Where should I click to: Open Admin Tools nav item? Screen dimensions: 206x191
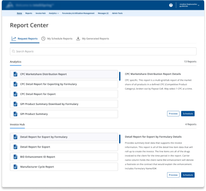click(117, 13)
